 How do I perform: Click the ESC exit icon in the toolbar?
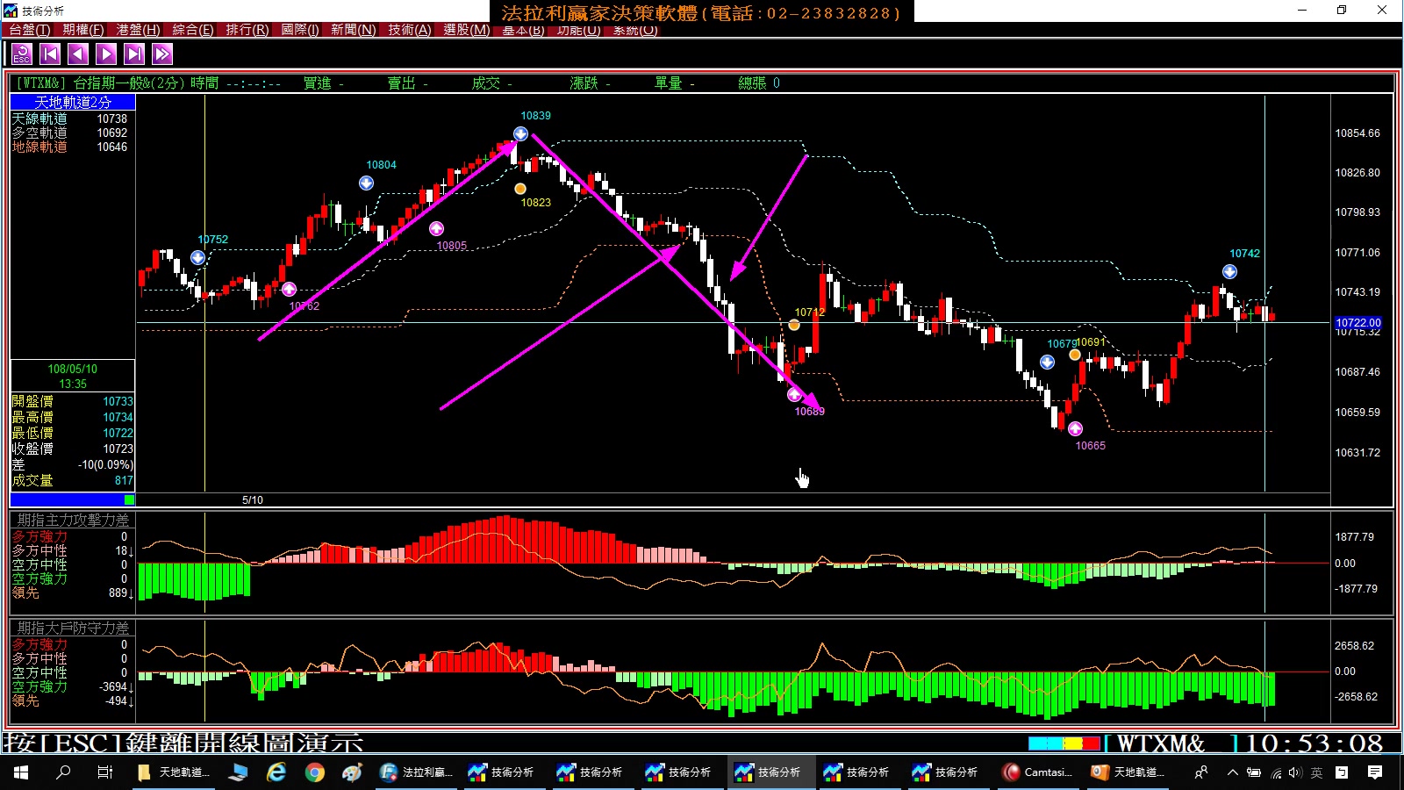22,54
